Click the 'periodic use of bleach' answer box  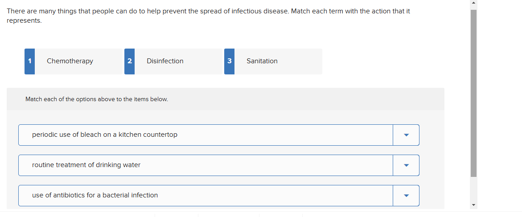coord(205,135)
